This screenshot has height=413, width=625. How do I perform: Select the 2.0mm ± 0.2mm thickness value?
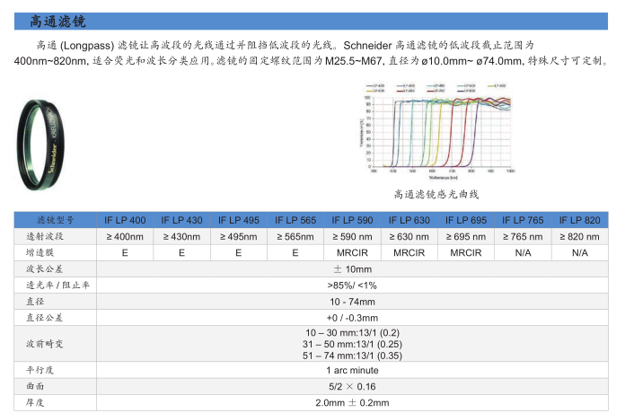click(x=352, y=402)
